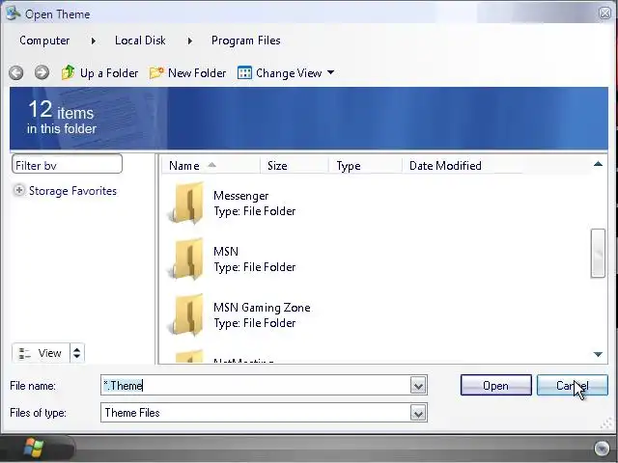
Task: Click the Windows Start button
Action: coord(33,448)
